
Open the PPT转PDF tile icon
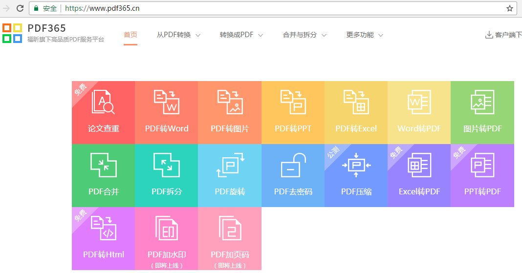point(482,165)
